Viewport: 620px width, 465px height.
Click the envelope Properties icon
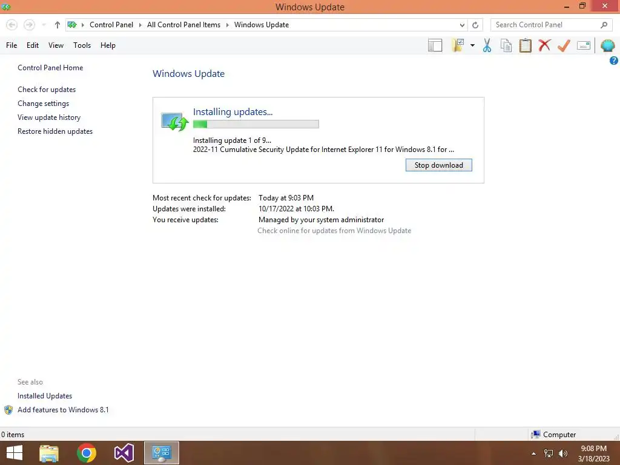pos(584,45)
